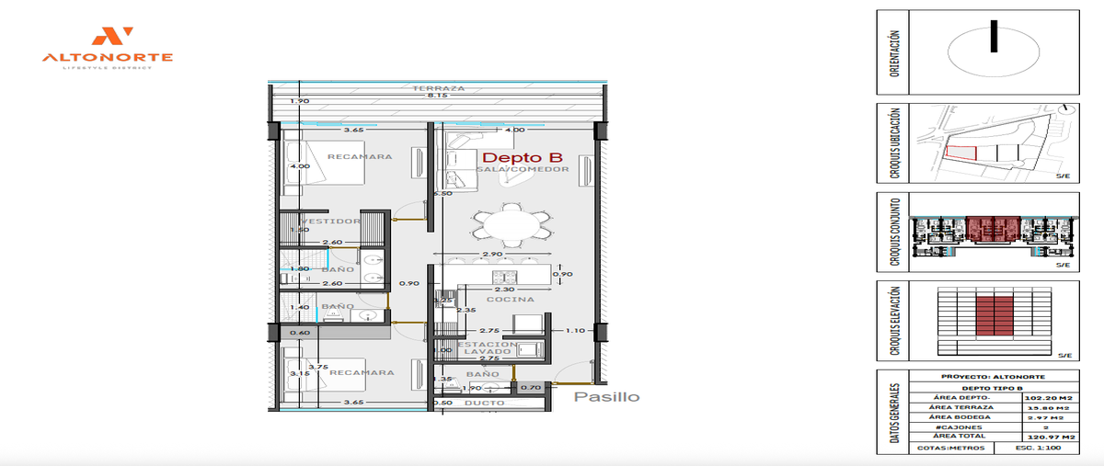This screenshot has width=1104, height=466.
Task: Click the Terraza label on the plan
Action: pos(438,88)
